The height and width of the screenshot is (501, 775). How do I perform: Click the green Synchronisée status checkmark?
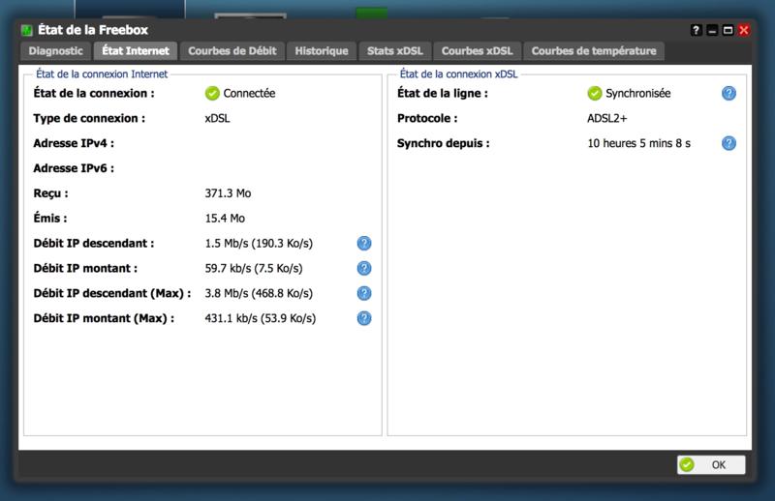tap(595, 93)
